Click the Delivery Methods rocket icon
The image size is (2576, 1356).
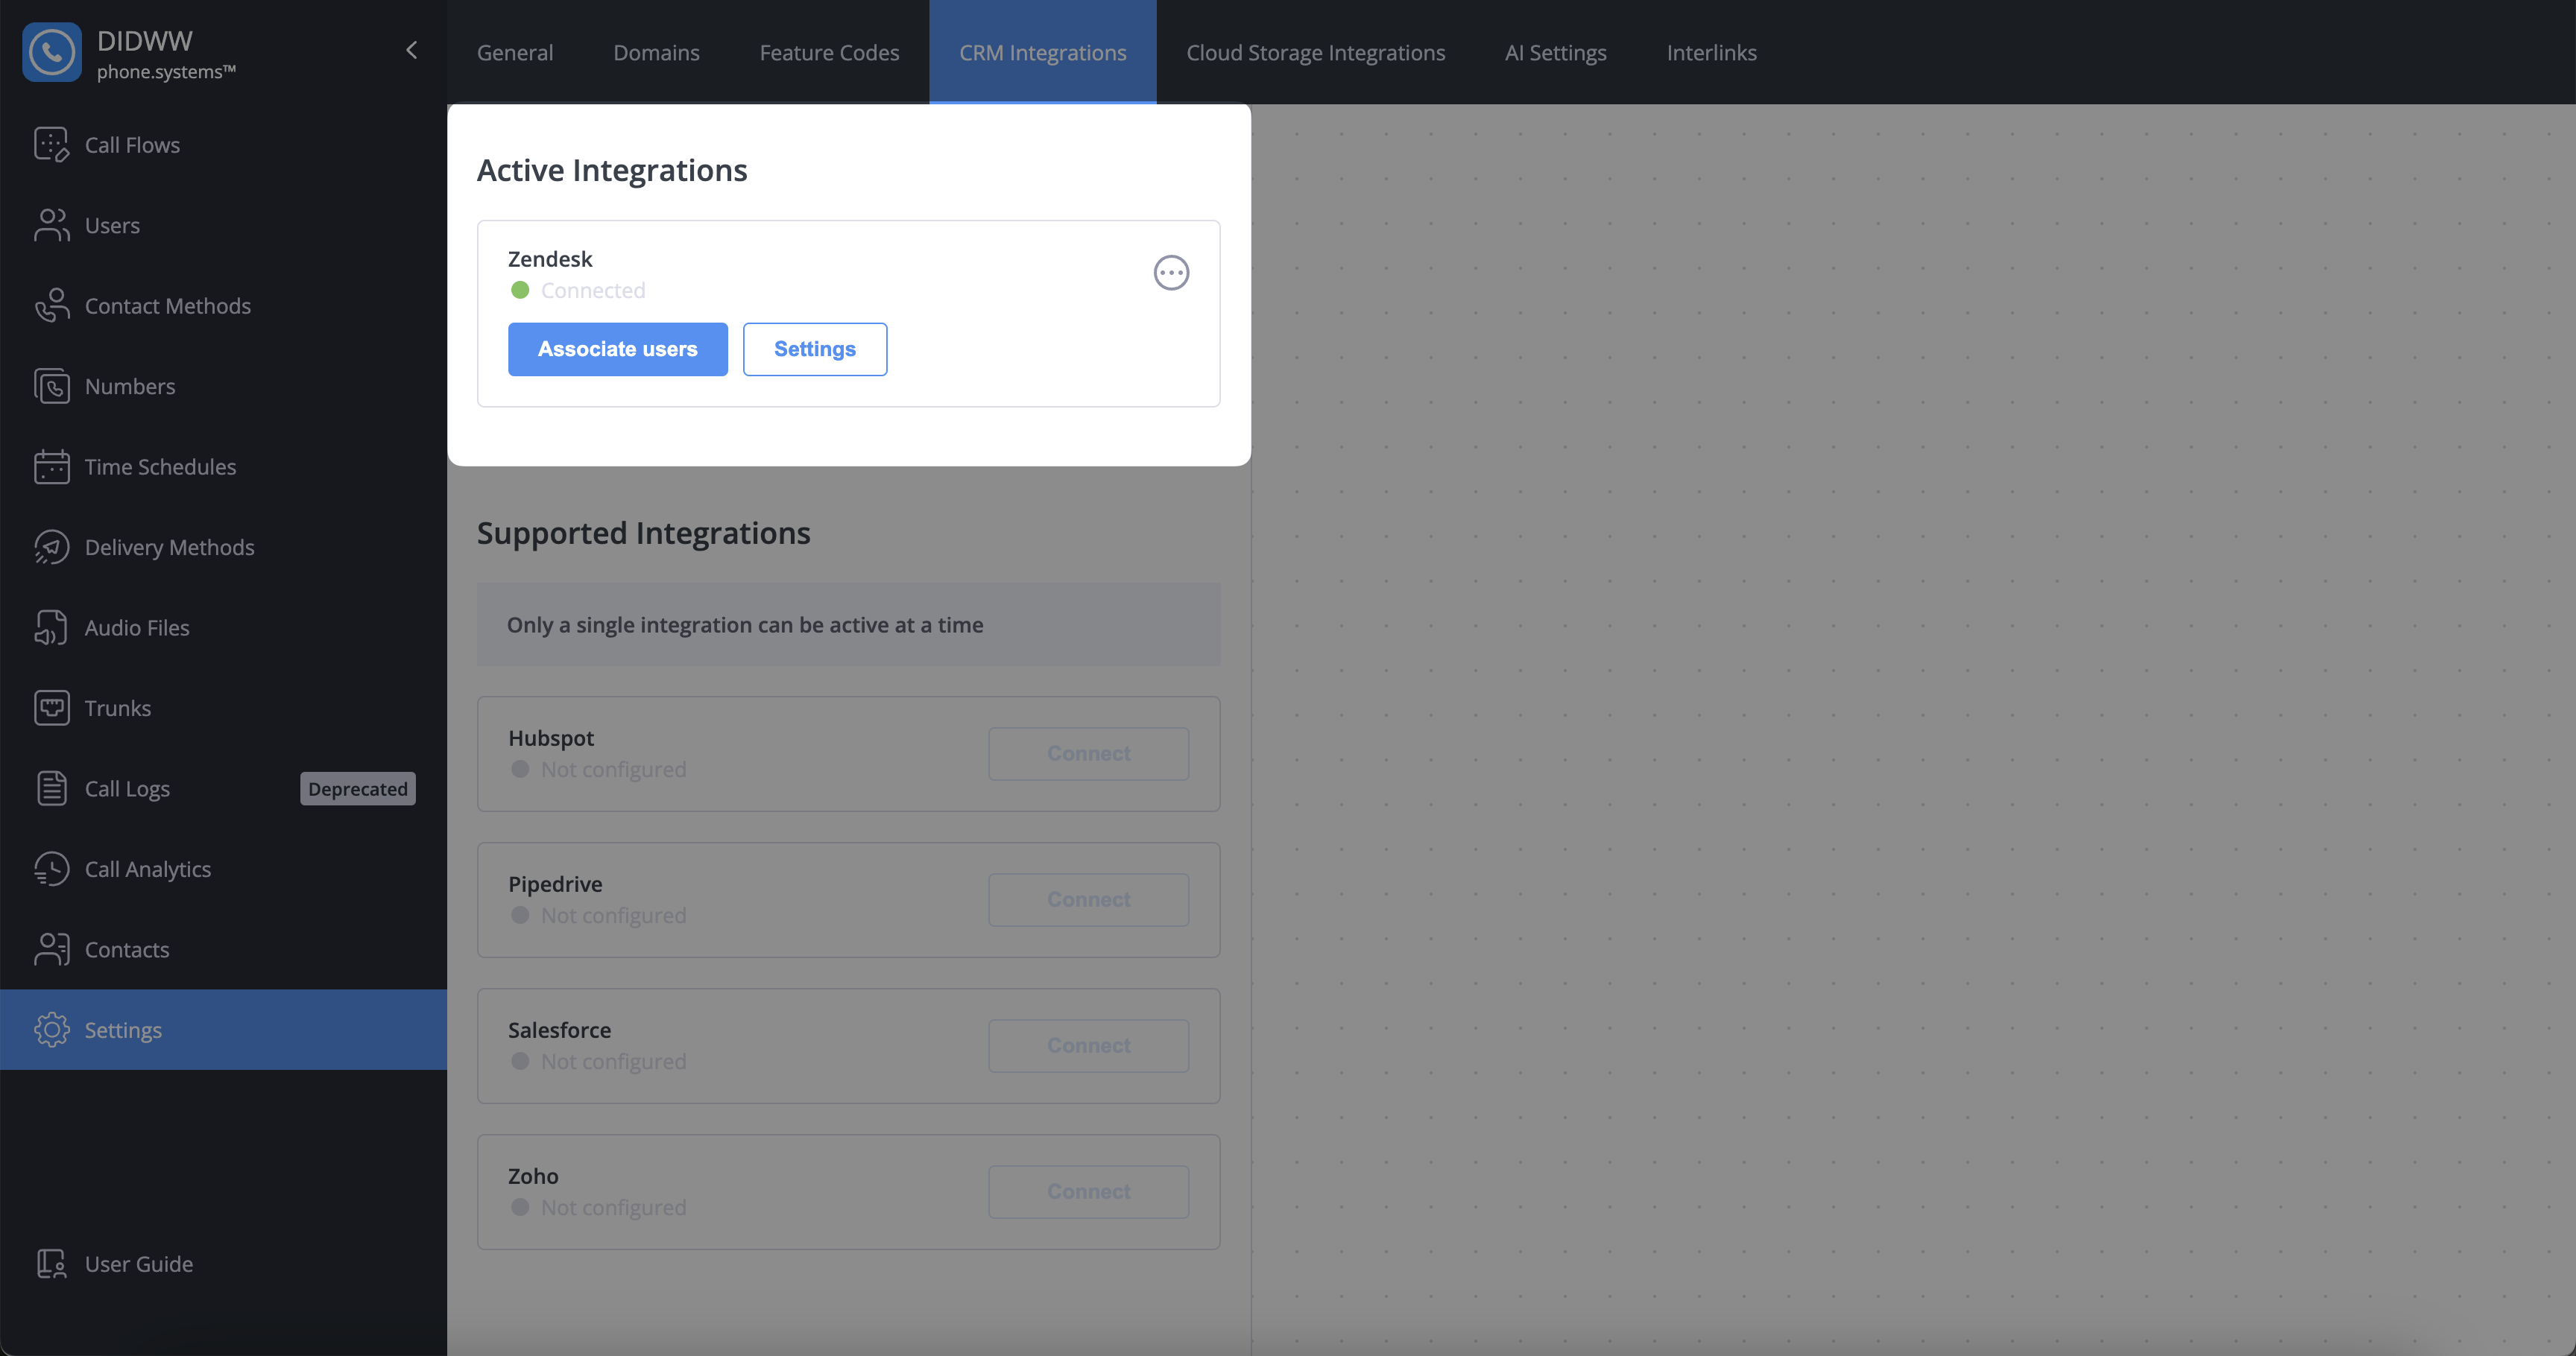pos(51,547)
